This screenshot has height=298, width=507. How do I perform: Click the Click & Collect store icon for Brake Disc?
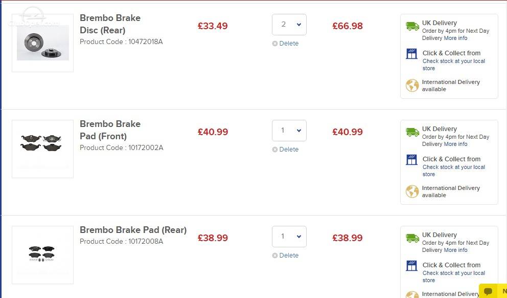pos(411,54)
